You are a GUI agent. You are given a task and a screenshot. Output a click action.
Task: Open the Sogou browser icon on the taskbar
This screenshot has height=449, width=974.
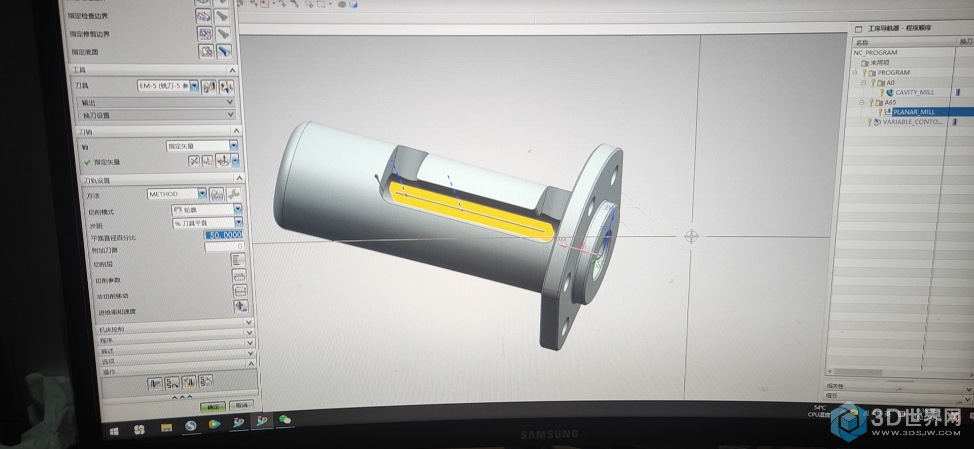click(x=190, y=426)
